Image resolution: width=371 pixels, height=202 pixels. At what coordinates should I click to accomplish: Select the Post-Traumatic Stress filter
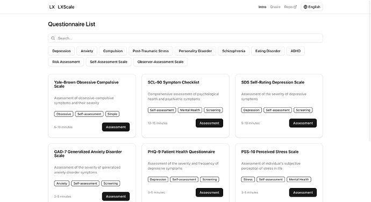coord(151,51)
